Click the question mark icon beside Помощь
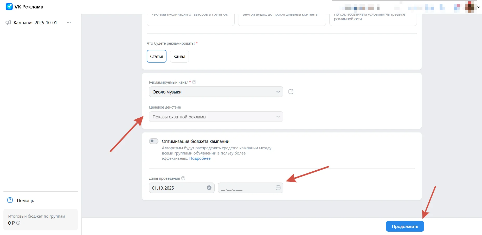Screen dimensions: 482x235 (x=10, y=200)
